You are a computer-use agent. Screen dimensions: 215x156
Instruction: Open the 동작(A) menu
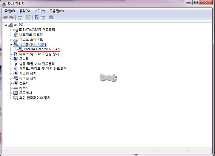click(x=24, y=11)
